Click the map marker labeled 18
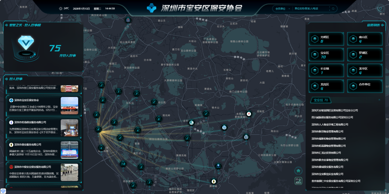 [123, 164]
